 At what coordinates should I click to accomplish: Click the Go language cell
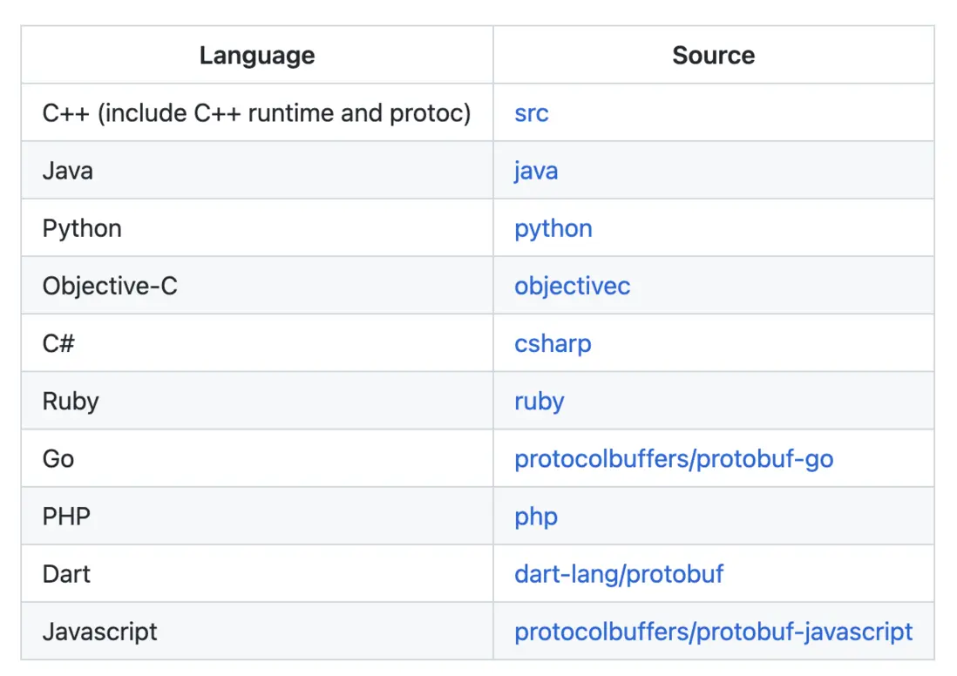tap(58, 458)
